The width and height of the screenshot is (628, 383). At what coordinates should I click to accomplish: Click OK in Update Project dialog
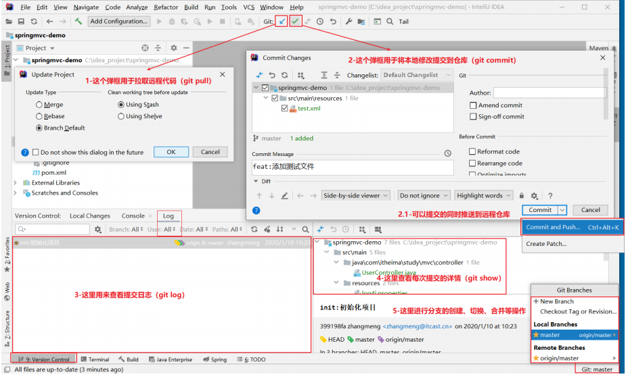point(171,152)
